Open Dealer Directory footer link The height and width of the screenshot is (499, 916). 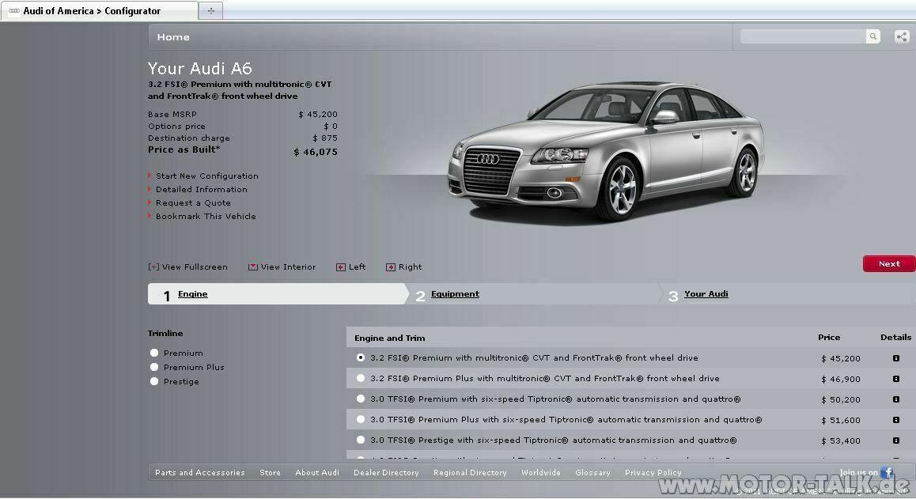click(386, 473)
